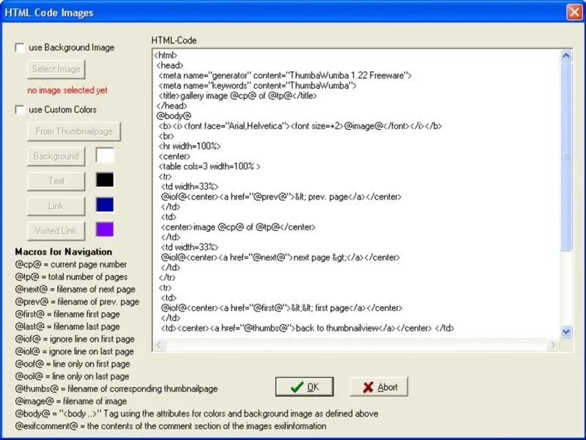Click the Select Image button
This screenshot has height=440, width=586.
pyautogui.click(x=56, y=69)
